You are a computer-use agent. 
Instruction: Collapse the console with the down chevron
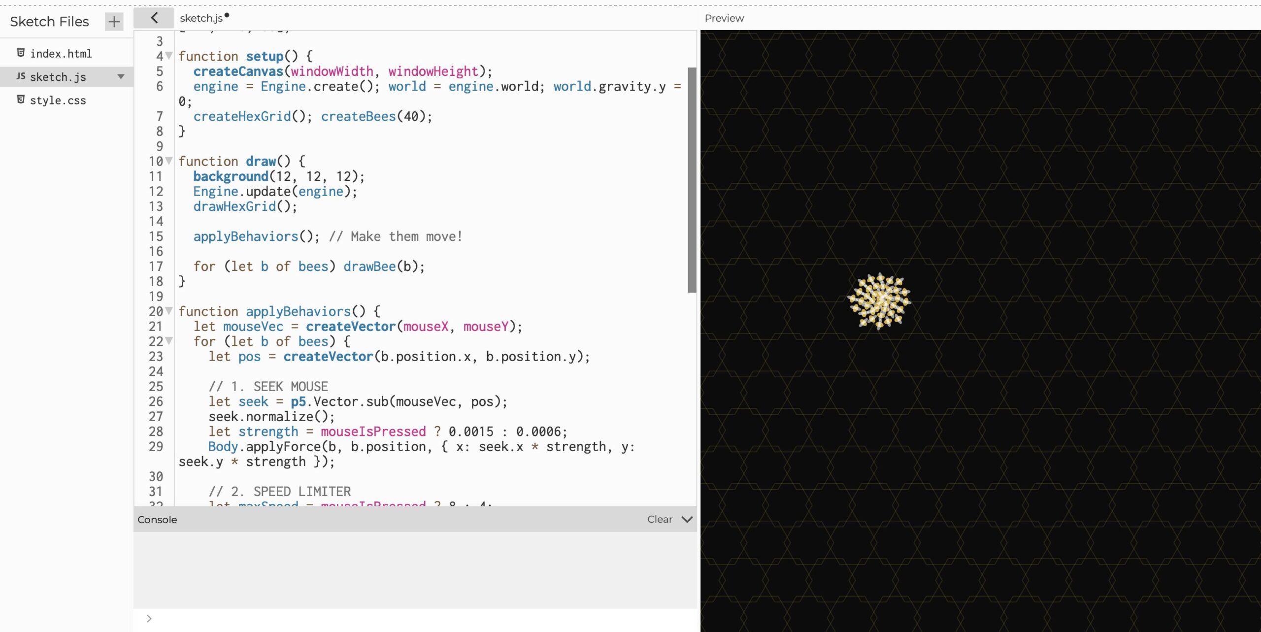(x=687, y=519)
